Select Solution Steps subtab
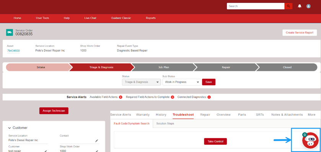This screenshot has height=152, width=321. point(165,123)
